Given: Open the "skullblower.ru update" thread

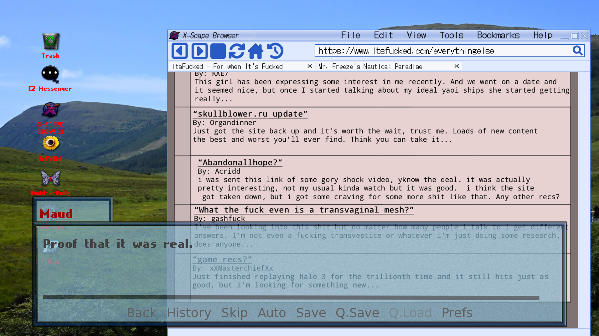Looking at the screenshot, I should 250,114.
